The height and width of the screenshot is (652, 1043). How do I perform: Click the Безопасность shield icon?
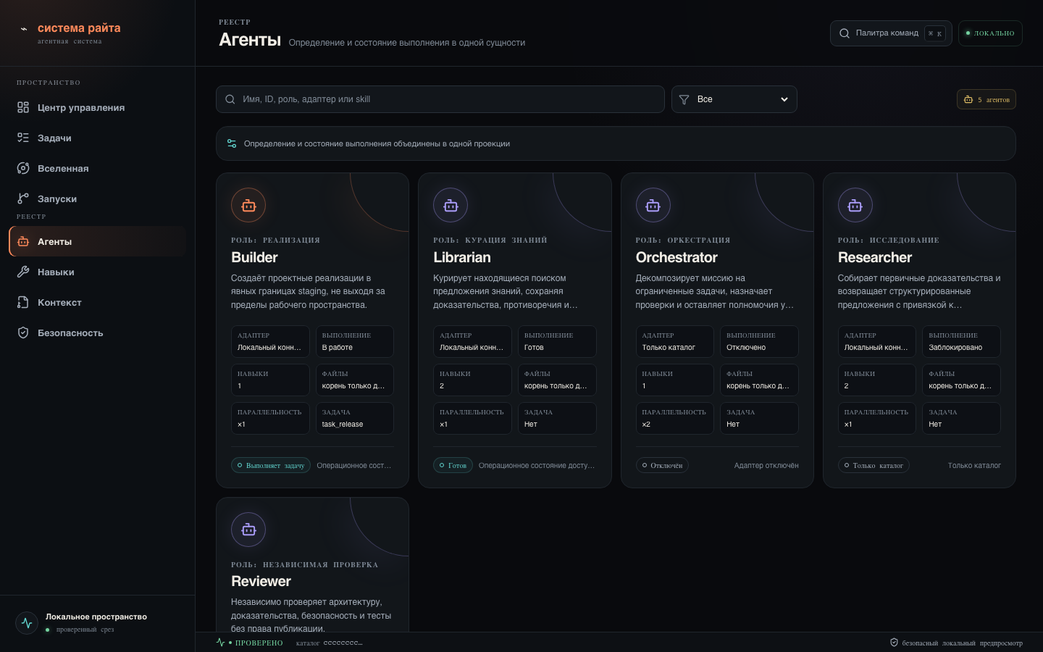(23, 333)
